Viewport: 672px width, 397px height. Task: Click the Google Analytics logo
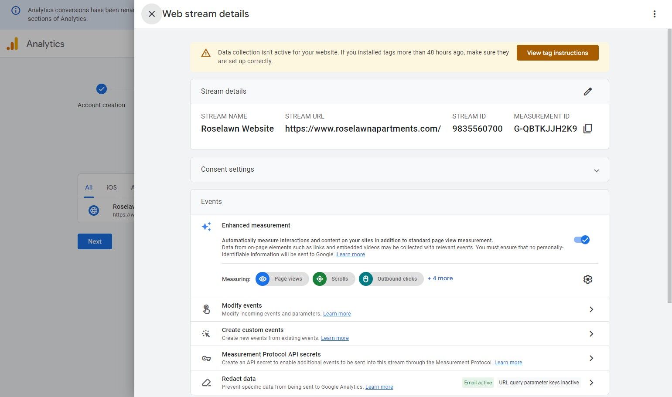[13, 44]
